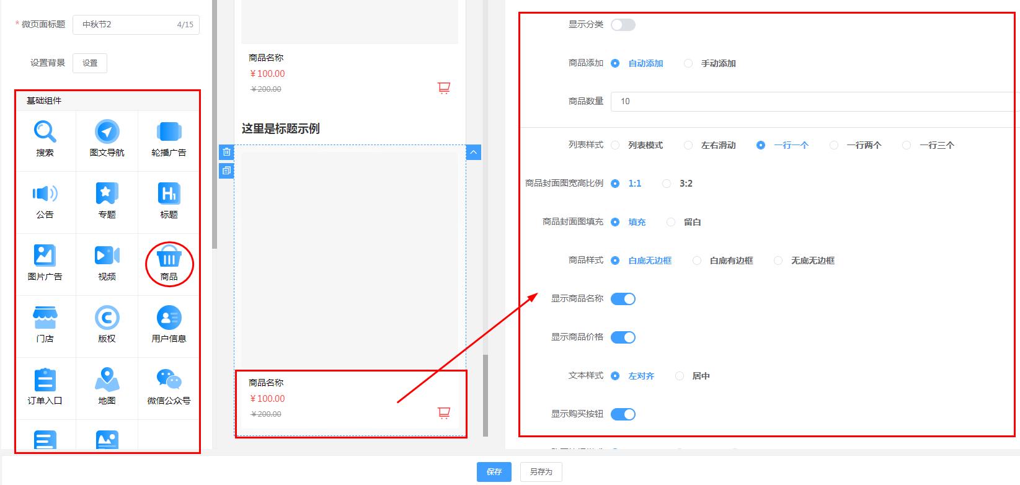This screenshot has height=485, width=1020.
Task: Set text style to 居中
Action: pos(693,376)
